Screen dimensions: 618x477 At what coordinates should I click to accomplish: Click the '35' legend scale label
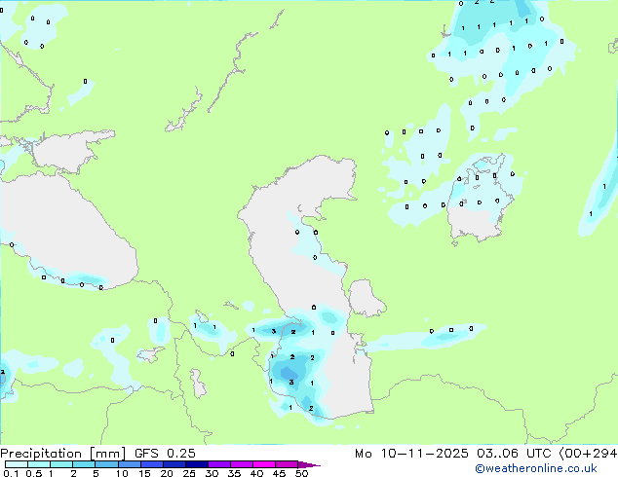pos(234,473)
